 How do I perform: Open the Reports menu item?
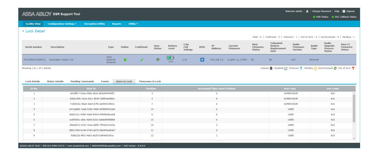coord(117,24)
